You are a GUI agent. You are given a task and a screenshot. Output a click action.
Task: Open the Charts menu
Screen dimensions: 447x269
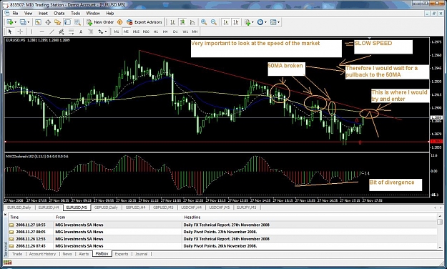59,14
